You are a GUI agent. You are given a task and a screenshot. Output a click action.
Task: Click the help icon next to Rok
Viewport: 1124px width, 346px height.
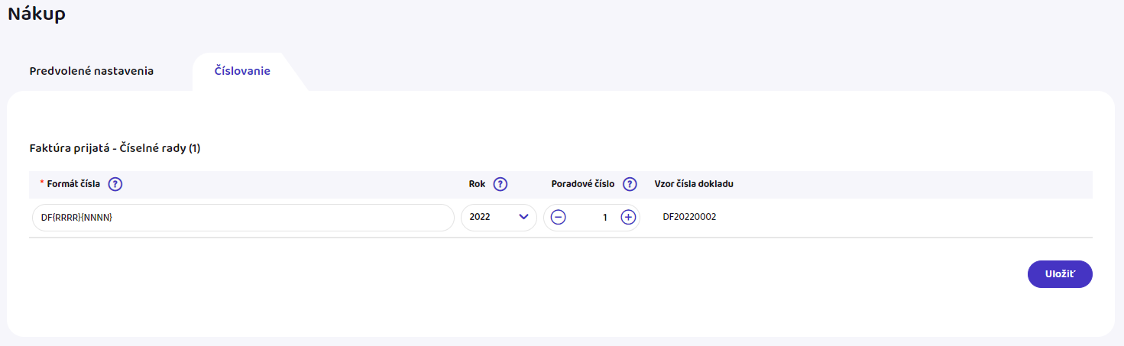click(500, 184)
